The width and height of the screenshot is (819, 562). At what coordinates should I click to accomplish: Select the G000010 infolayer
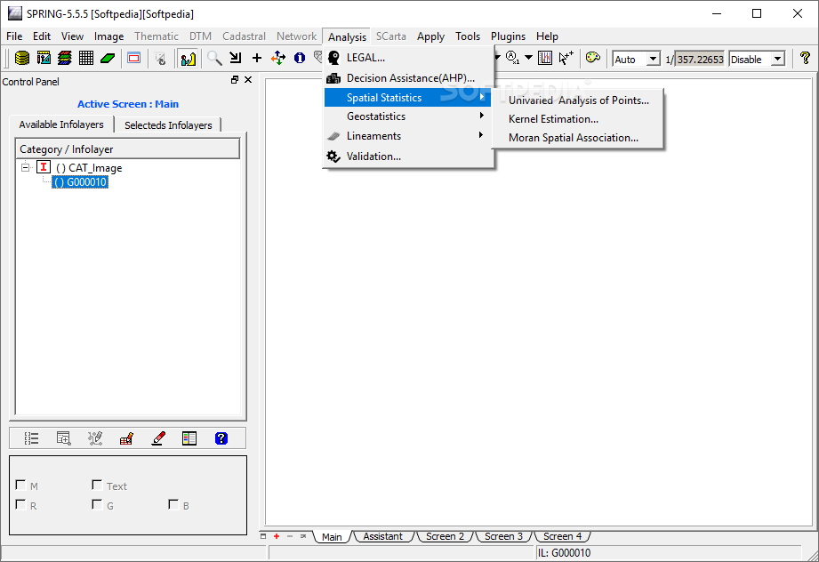(x=80, y=182)
